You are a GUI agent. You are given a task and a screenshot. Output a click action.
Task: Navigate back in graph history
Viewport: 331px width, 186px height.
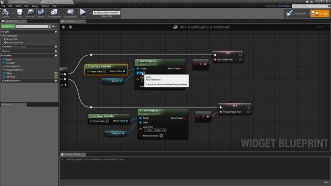[63, 27]
